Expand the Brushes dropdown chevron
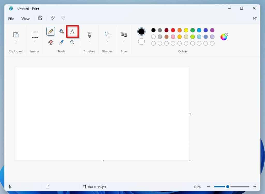The height and width of the screenshot is (194, 265). [x=89, y=41]
